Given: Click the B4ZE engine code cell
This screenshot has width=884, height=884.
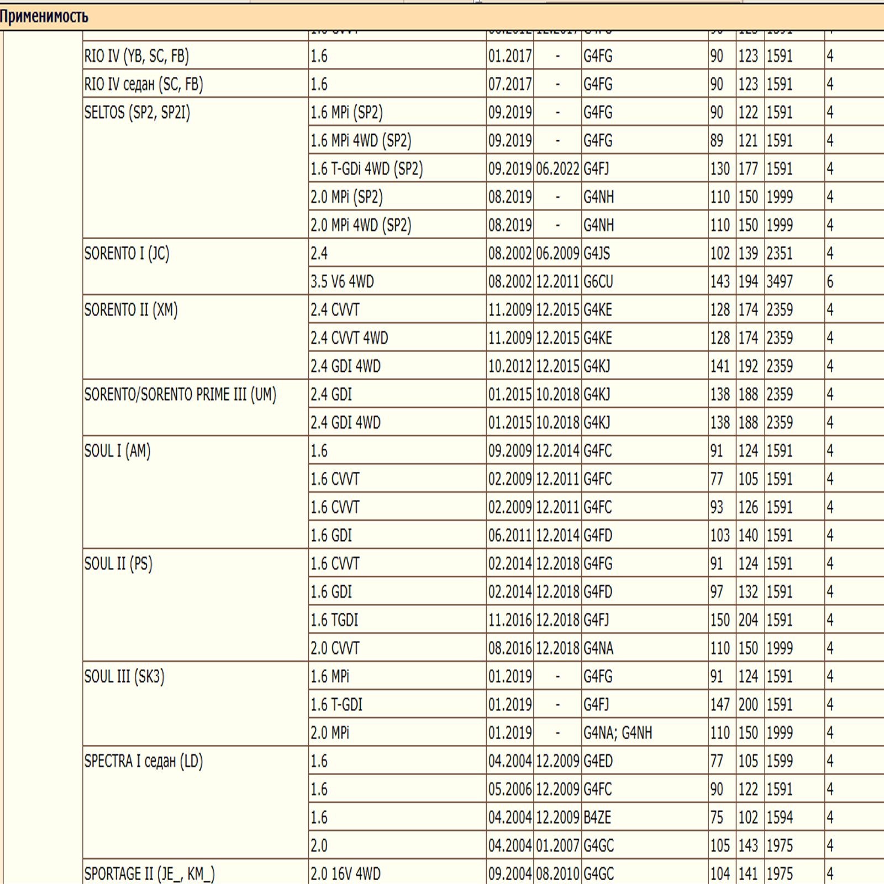Looking at the screenshot, I should (x=597, y=817).
